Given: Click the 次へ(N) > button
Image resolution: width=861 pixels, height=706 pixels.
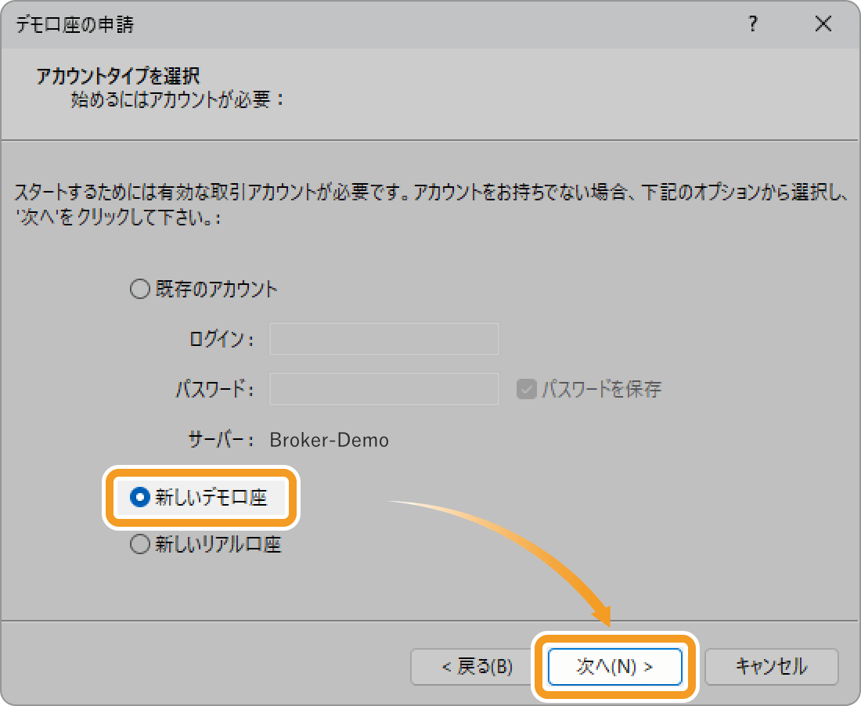Looking at the screenshot, I should 615,666.
